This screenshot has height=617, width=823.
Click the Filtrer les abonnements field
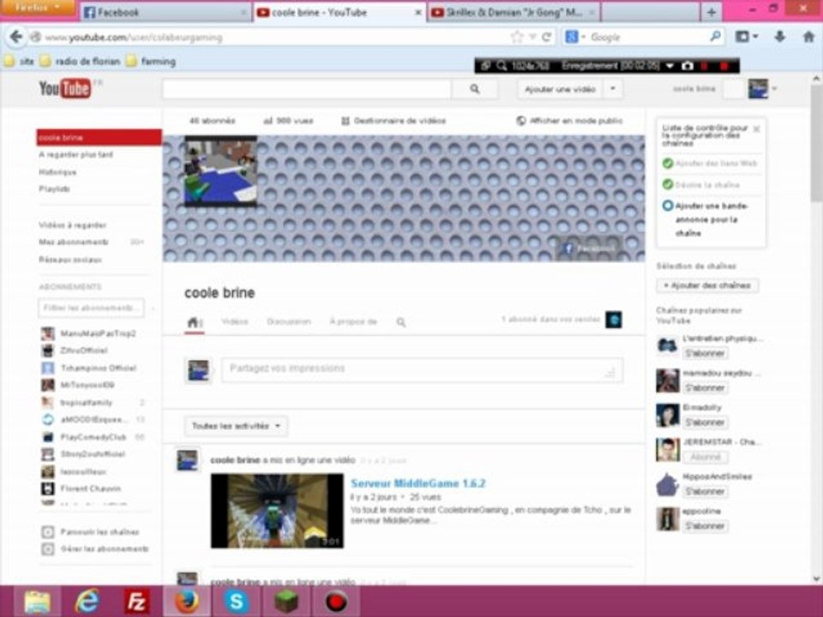tap(91, 308)
